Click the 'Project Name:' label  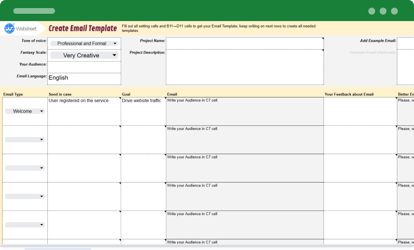click(x=152, y=41)
